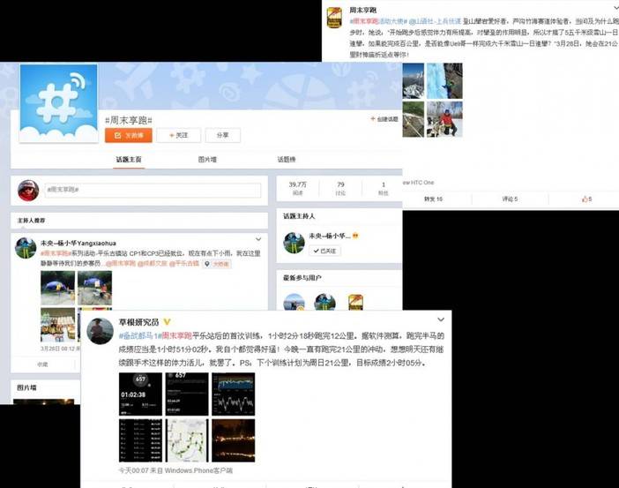Open red jacket climber thumbnail
The height and width of the screenshot is (488, 619).
444,119
